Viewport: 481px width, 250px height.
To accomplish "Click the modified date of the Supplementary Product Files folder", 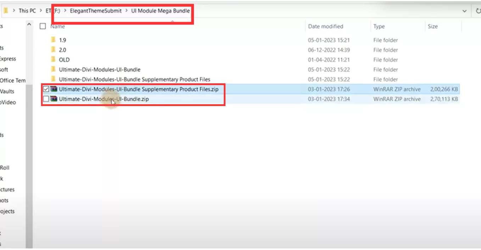I will click(329, 79).
